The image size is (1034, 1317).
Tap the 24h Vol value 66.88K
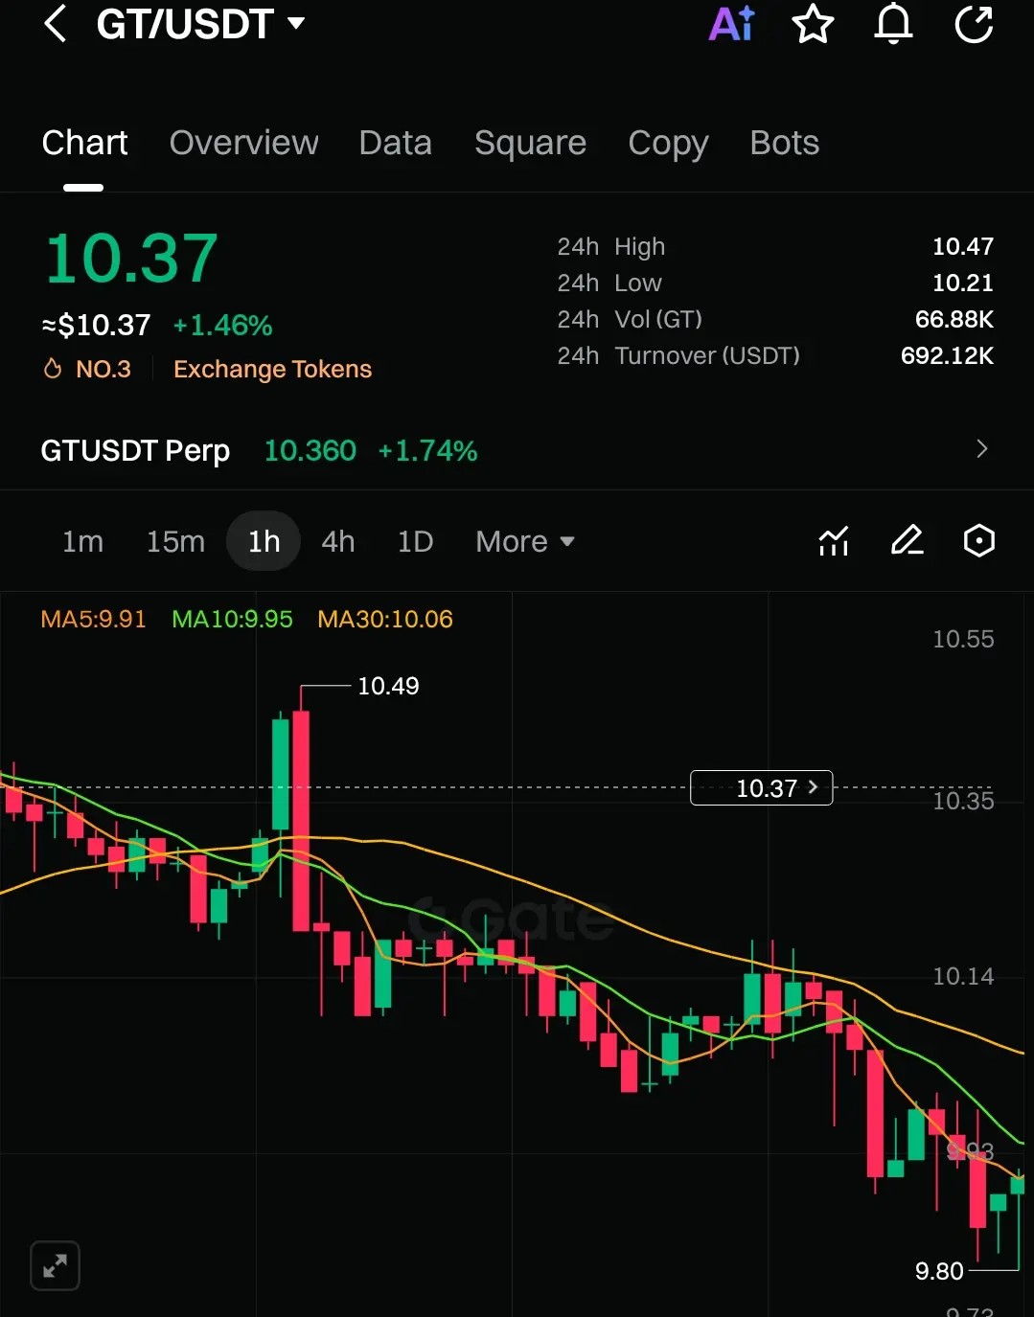pos(954,319)
